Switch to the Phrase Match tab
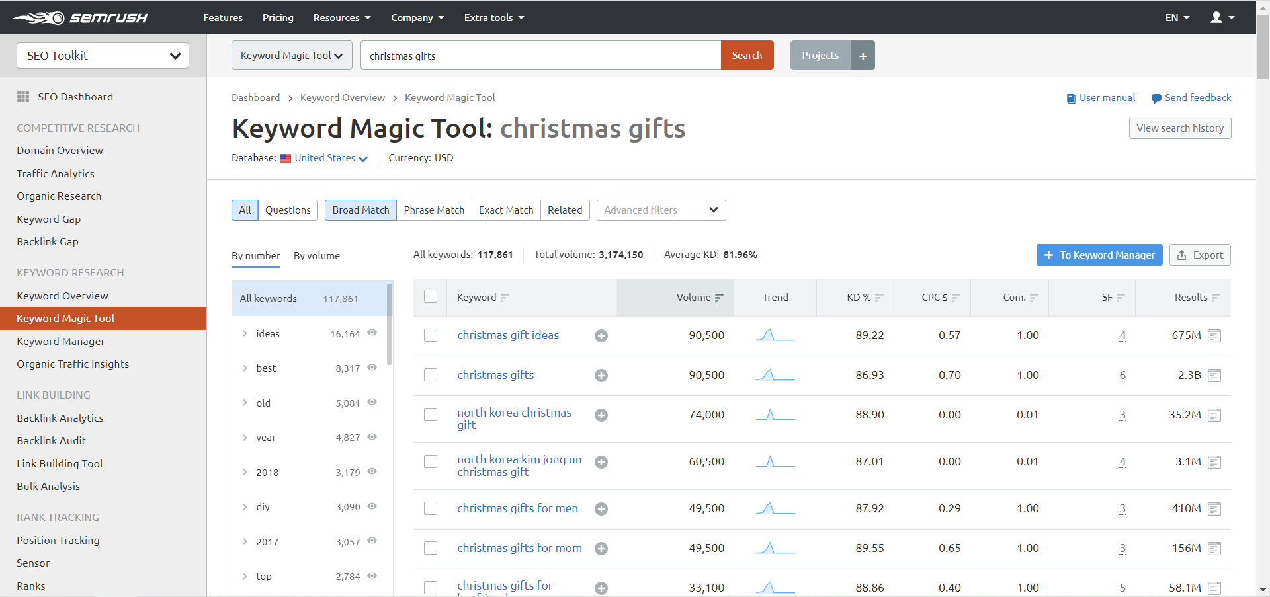 (434, 210)
